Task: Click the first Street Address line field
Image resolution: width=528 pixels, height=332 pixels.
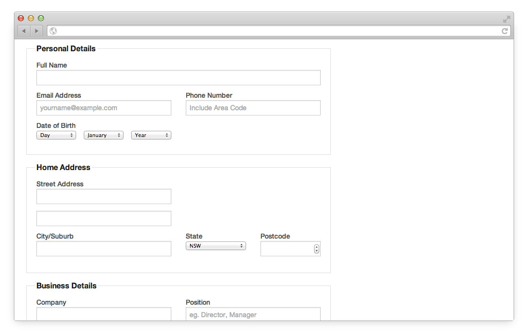Action: coord(103,196)
